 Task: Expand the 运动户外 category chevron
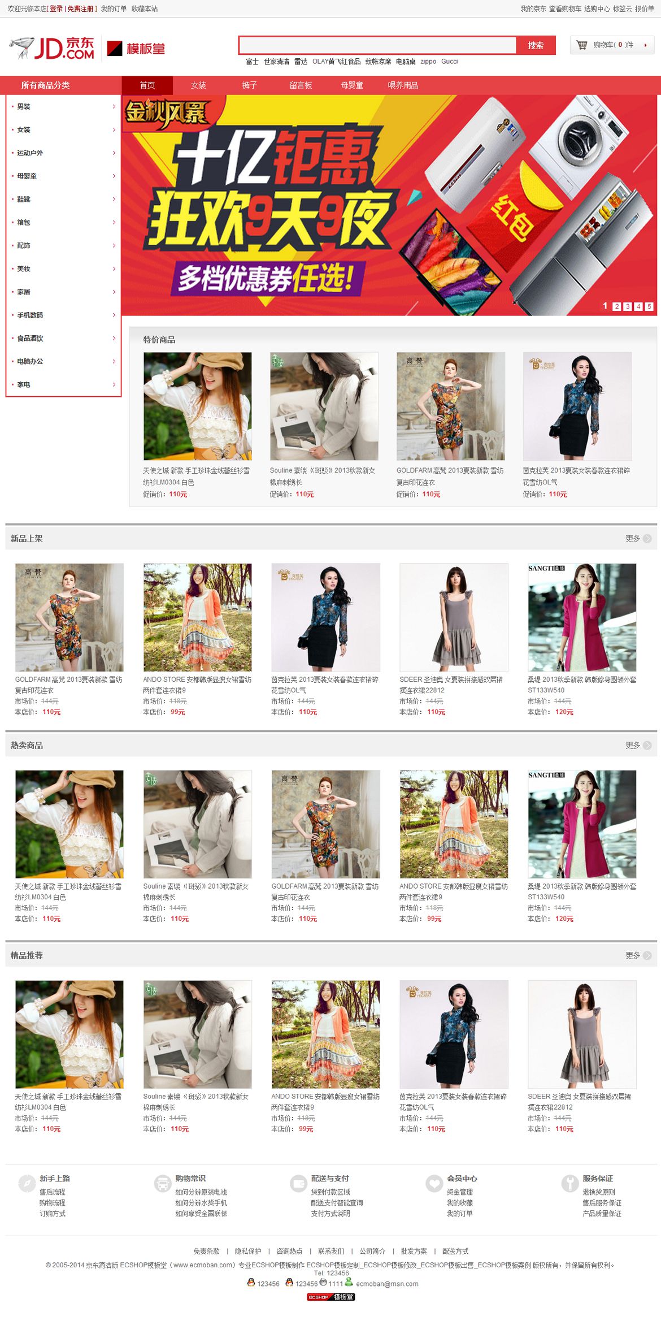click(114, 153)
